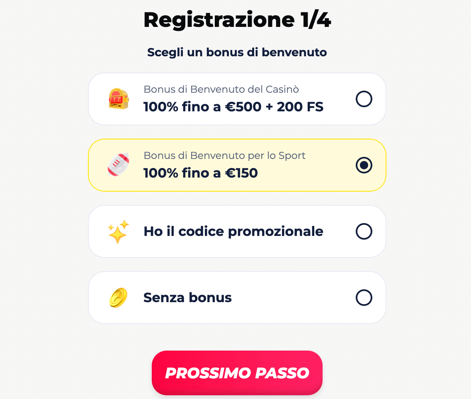
Task: Select the 'Senza bonus' radio button
Action: (364, 298)
